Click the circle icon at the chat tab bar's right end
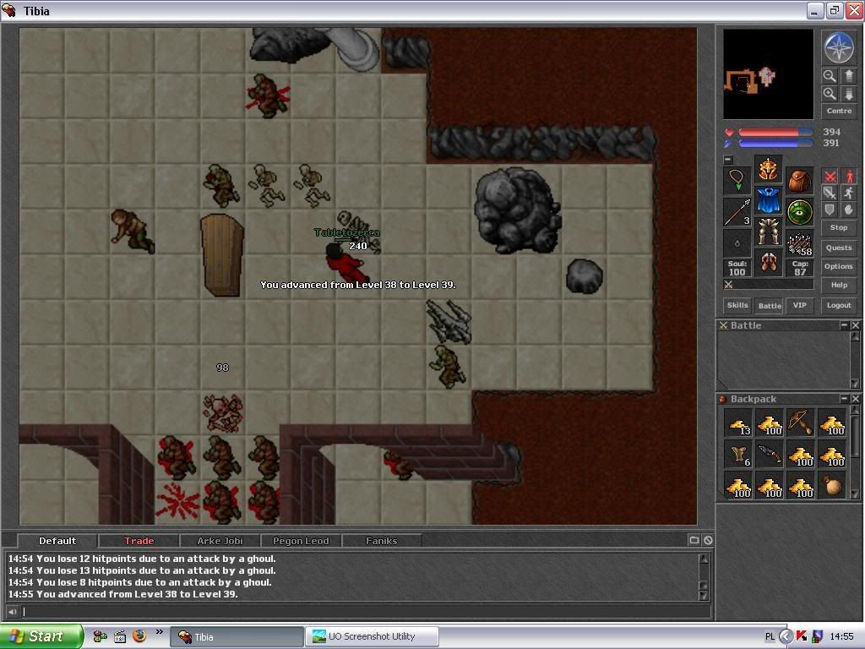 click(708, 540)
